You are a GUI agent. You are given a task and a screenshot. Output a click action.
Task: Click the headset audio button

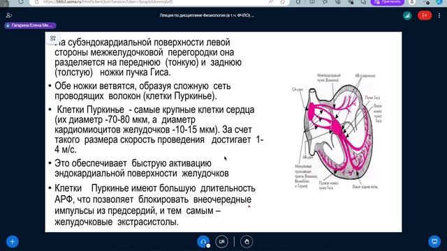(203, 242)
